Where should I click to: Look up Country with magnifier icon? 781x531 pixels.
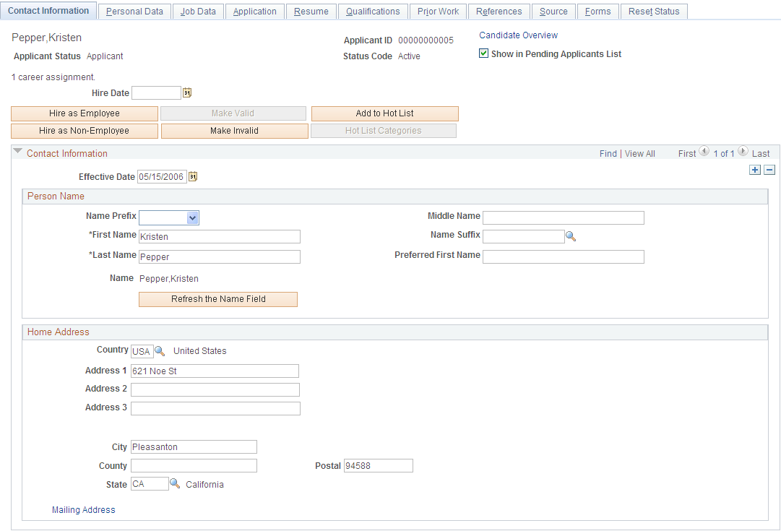coord(160,350)
